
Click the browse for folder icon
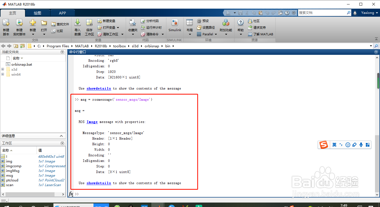click(x=22, y=46)
